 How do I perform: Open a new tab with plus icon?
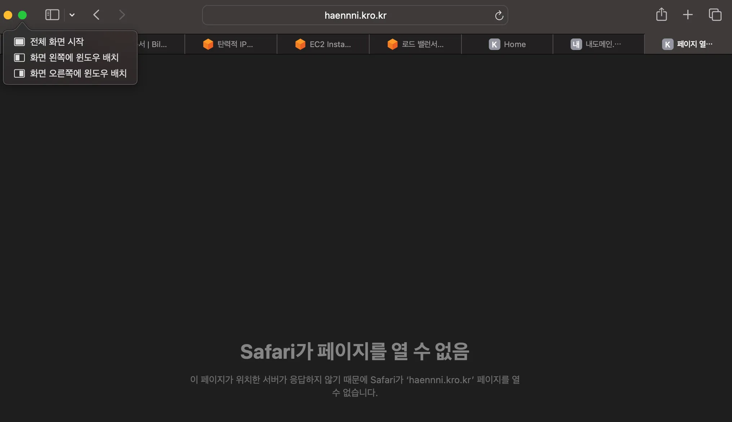point(688,15)
